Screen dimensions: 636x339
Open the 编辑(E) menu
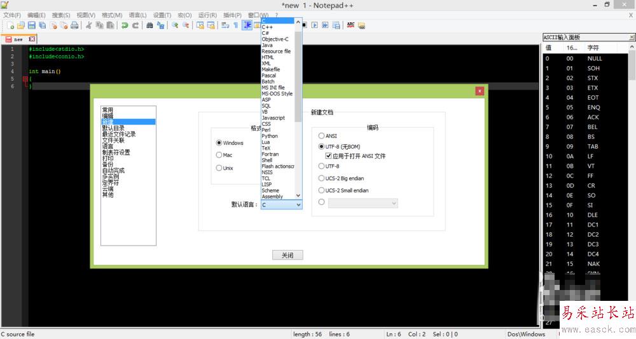(x=36, y=15)
